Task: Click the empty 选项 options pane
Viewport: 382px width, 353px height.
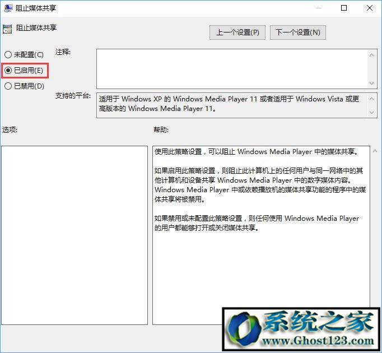Action: [74, 235]
